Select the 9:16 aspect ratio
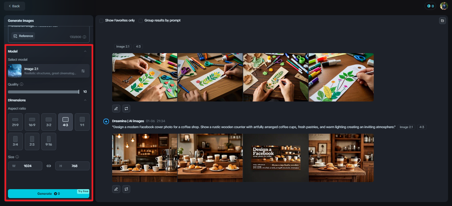The image size is (452, 206). click(x=49, y=141)
